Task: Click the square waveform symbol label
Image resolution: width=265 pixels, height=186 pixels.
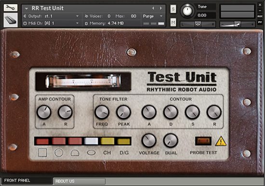Action: tap(42, 153)
